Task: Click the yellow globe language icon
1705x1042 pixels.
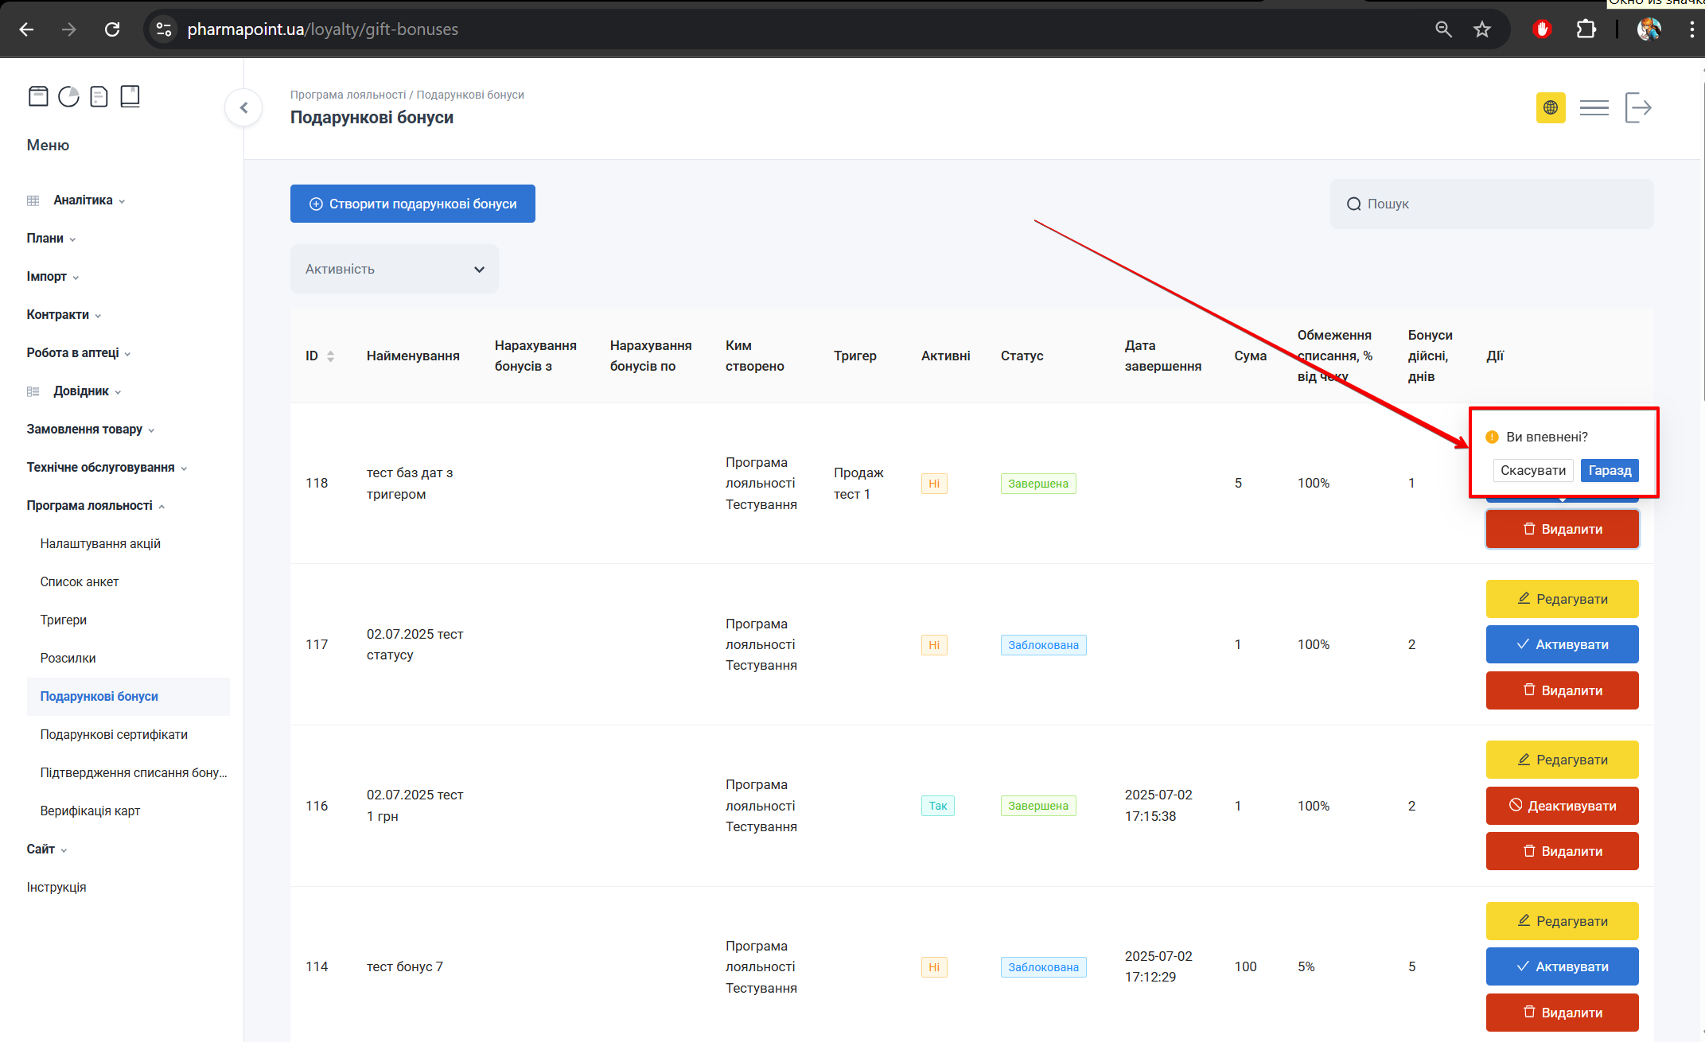Action: [x=1550, y=107]
